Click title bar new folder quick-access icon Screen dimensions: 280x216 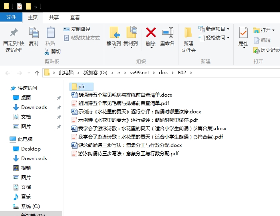[x=28, y=6]
